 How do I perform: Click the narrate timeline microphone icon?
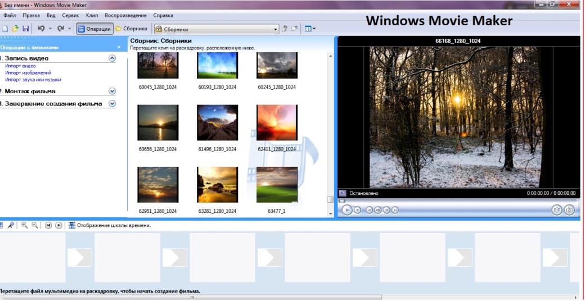tap(11, 225)
